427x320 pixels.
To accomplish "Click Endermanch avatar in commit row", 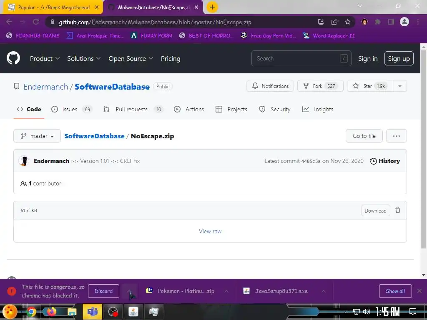I will pos(24,161).
